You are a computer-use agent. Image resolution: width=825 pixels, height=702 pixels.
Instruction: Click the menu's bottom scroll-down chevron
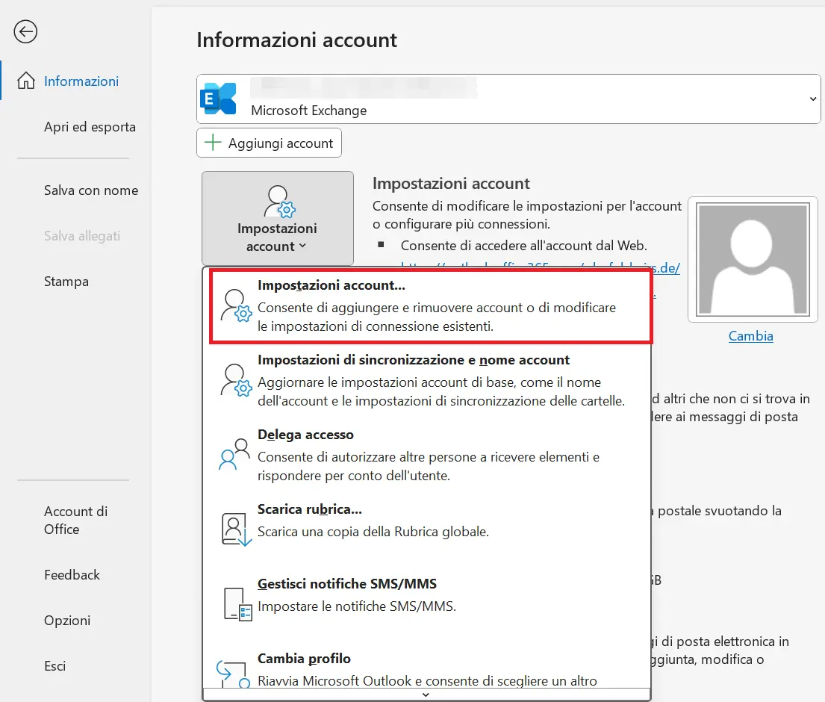coord(426,695)
